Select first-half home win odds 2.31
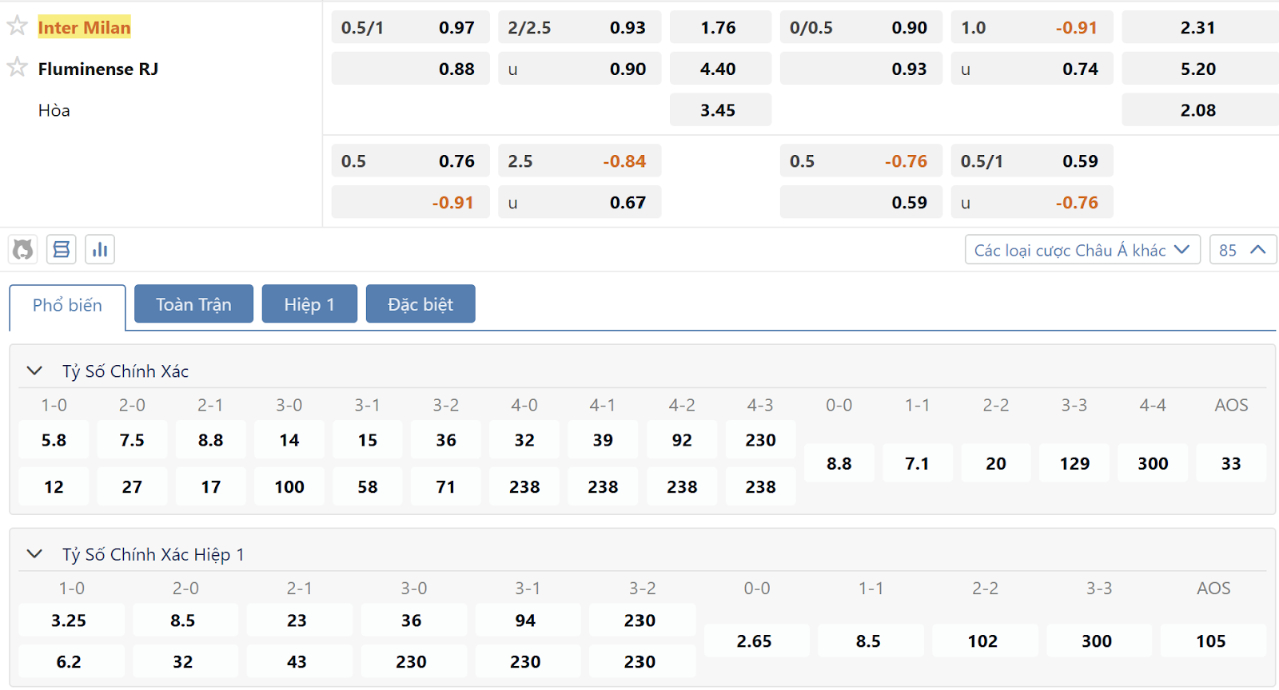Image resolution: width=1279 pixels, height=690 pixels. (1200, 27)
